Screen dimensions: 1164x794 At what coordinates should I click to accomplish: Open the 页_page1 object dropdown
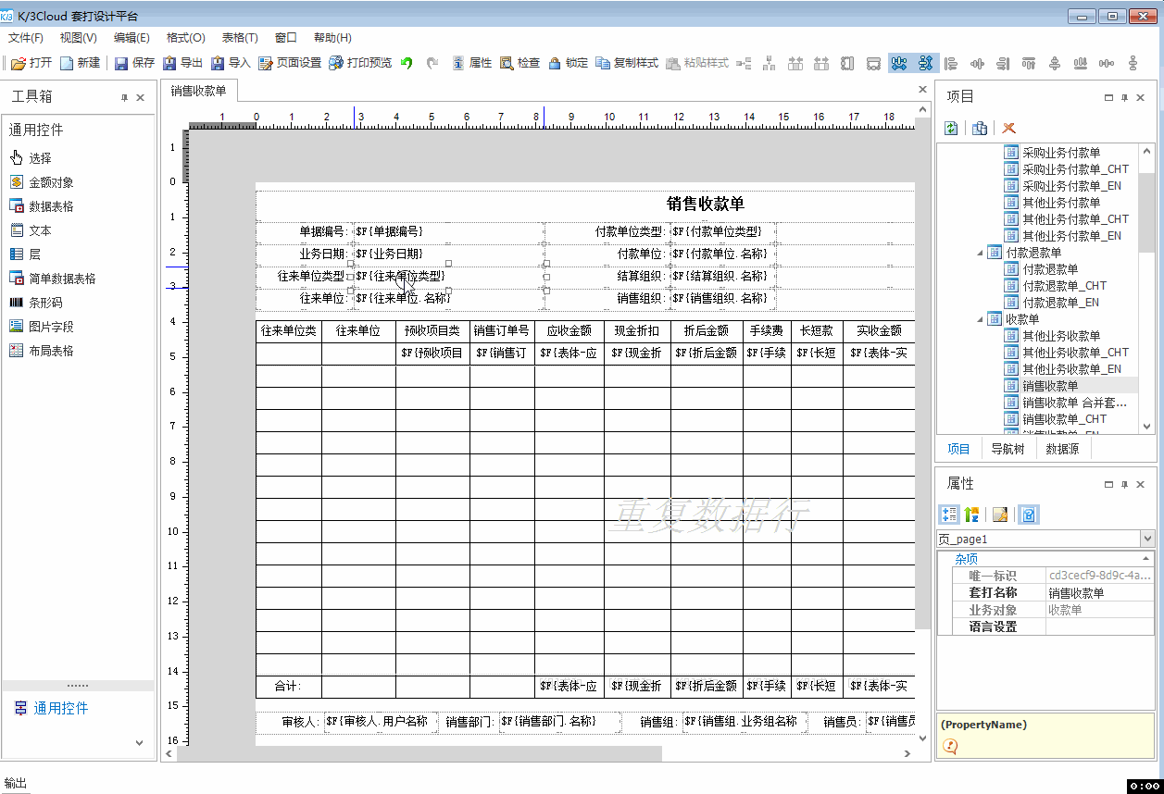[1147, 539]
